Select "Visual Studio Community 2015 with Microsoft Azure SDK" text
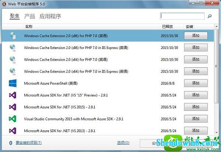 (69, 119)
